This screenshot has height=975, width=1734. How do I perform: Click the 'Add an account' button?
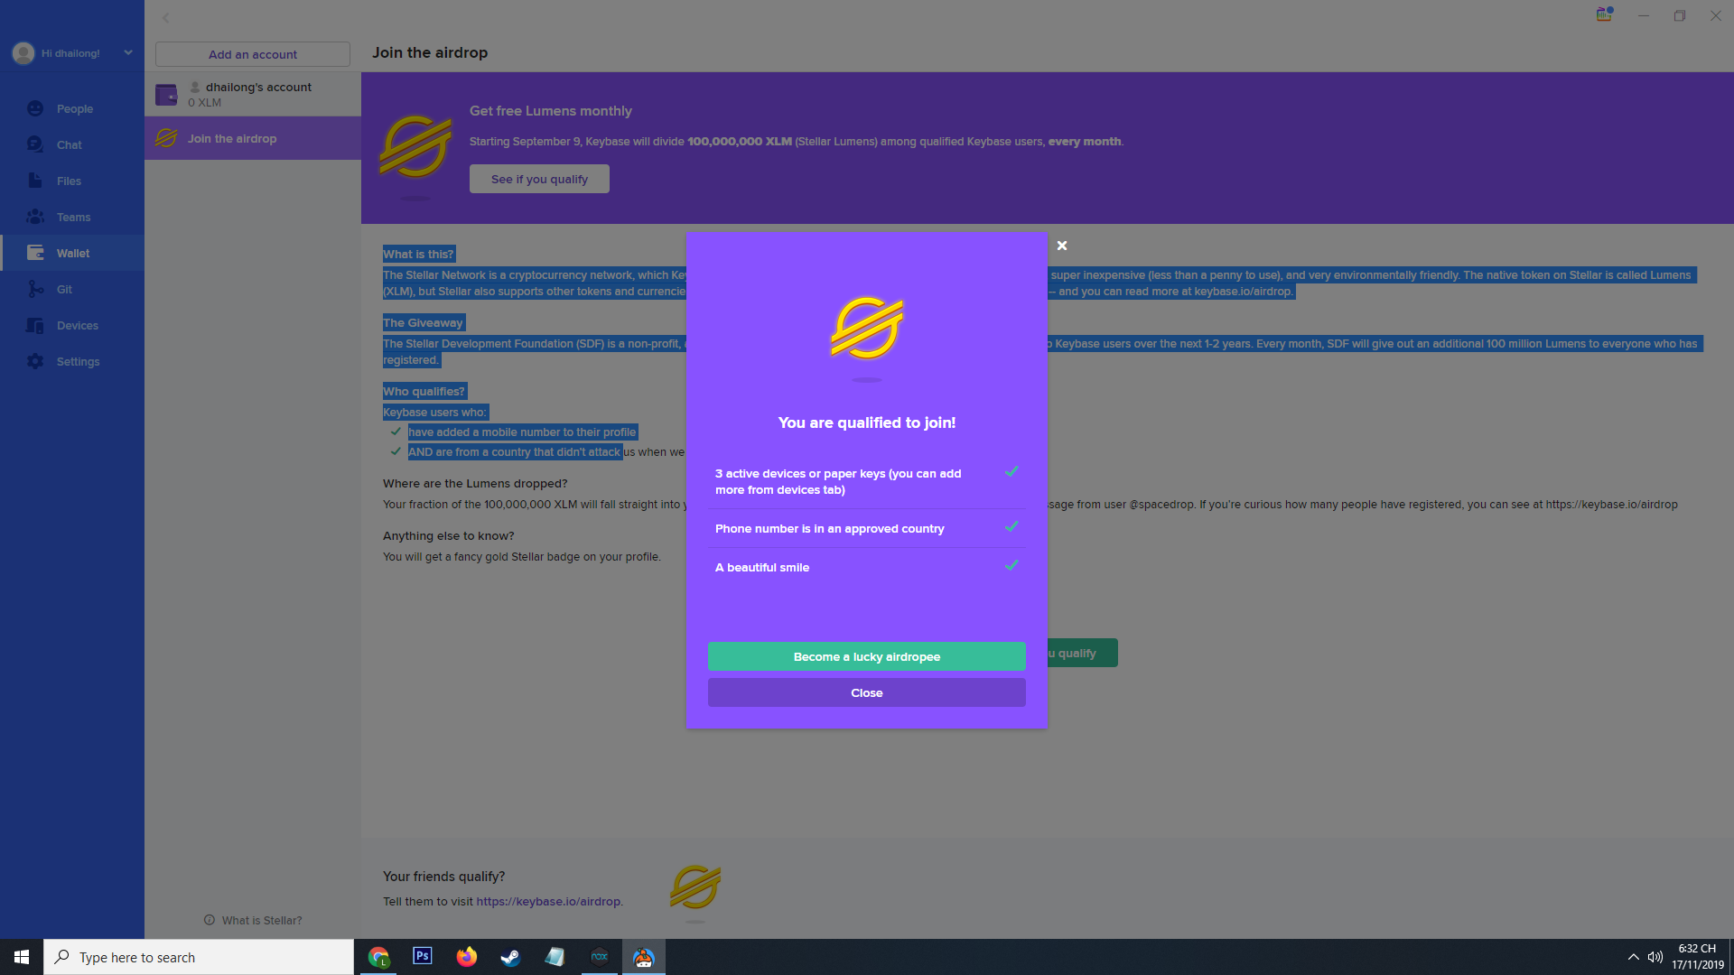point(252,54)
